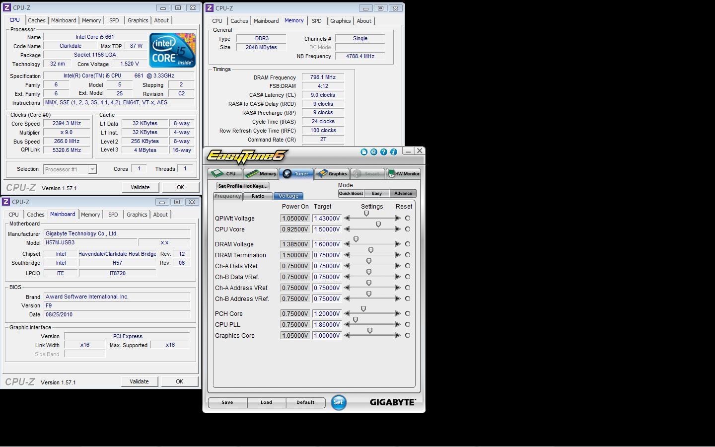Open SPD tab in CPU-Z CPU window
The width and height of the screenshot is (715, 447).
coord(114,20)
